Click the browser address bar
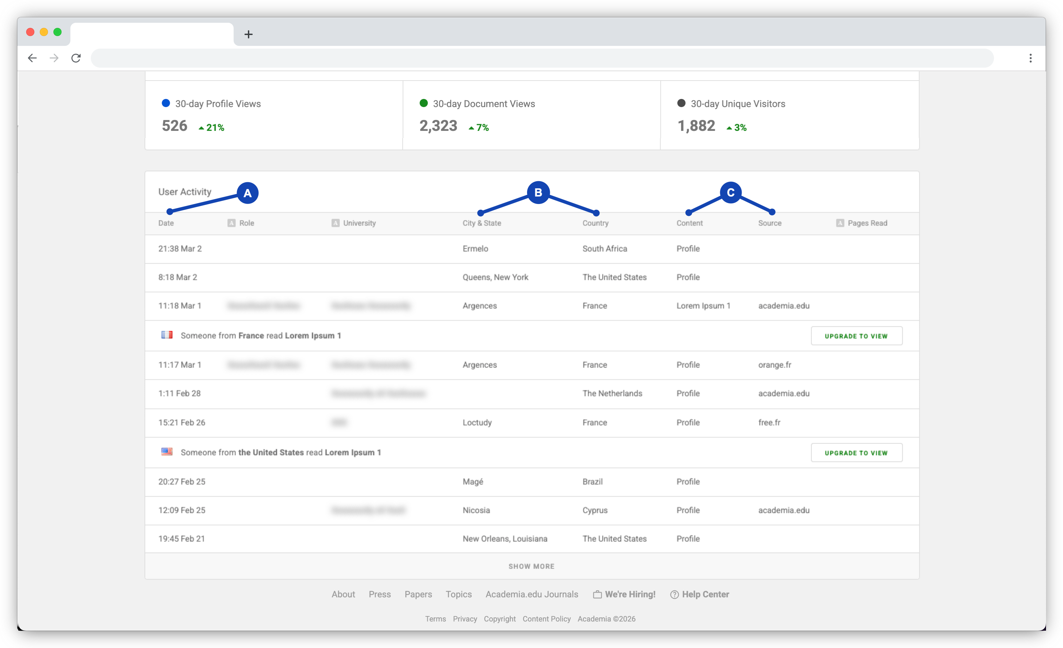Viewport: 1063px width, 648px height. pyautogui.click(x=542, y=58)
